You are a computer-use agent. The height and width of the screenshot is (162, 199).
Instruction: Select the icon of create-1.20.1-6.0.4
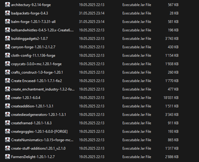[7, 98]
